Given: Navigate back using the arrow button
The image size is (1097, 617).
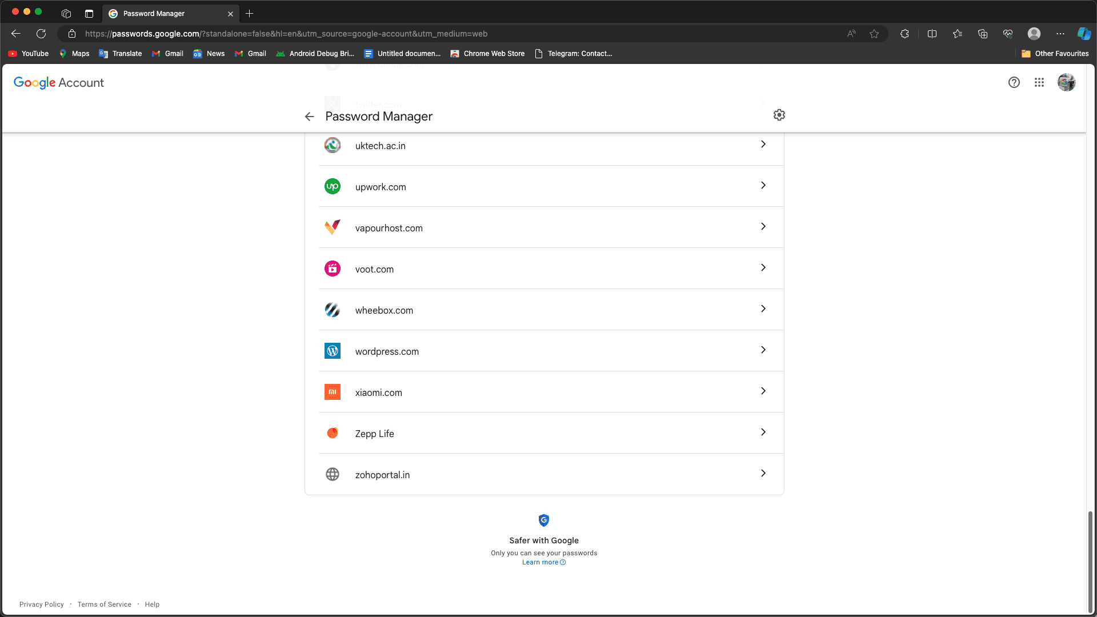Looking at the screenshot, I should (x=310, y=116).
